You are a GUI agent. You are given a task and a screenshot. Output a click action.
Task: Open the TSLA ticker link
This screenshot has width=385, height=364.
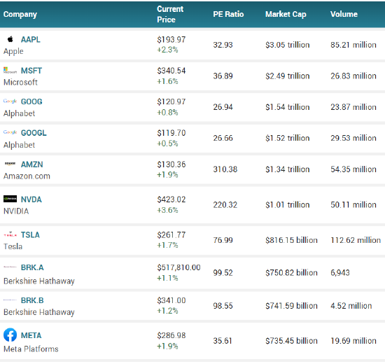point(30,235)
